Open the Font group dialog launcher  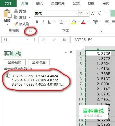[x=101, y=31]
